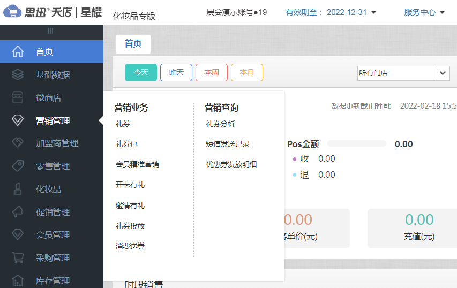The width and height of the screenshot is (457, 288).
Task: Click the home icon beside 首页
Action: 18,51
